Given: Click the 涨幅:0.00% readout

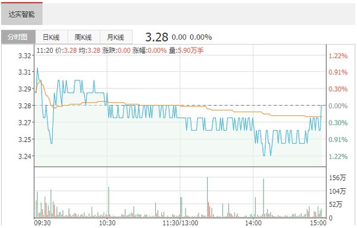Looking at the screenshot, I should pos(149,50).
